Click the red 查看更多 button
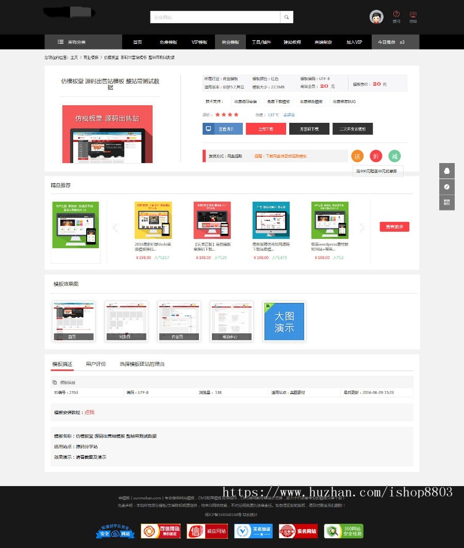This screenshot has width=464, height=548. [x=394, y=227]
